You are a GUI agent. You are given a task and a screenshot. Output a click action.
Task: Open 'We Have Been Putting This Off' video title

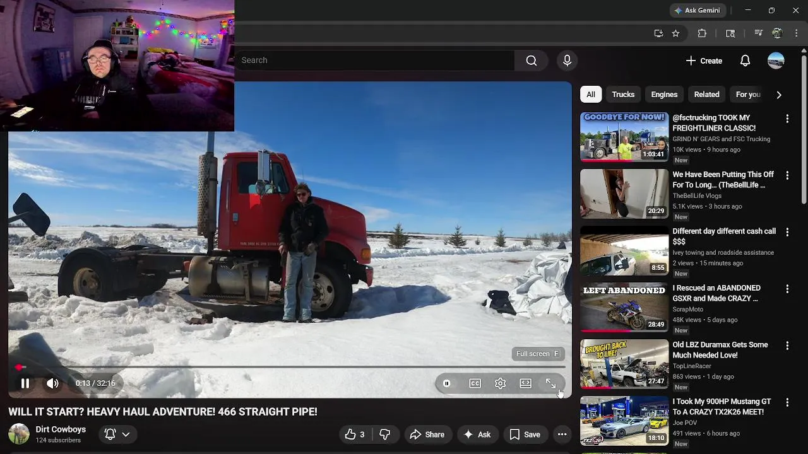(723, 180)
